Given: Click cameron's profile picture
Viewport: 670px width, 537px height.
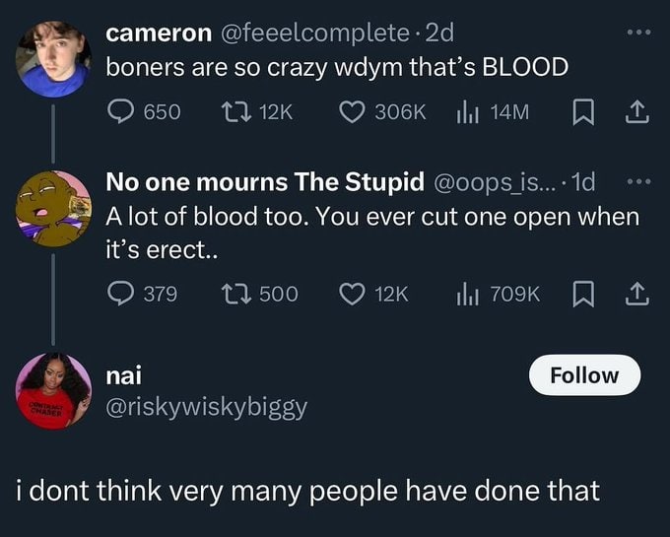Looking at the screenshot, I should point(53,59).
